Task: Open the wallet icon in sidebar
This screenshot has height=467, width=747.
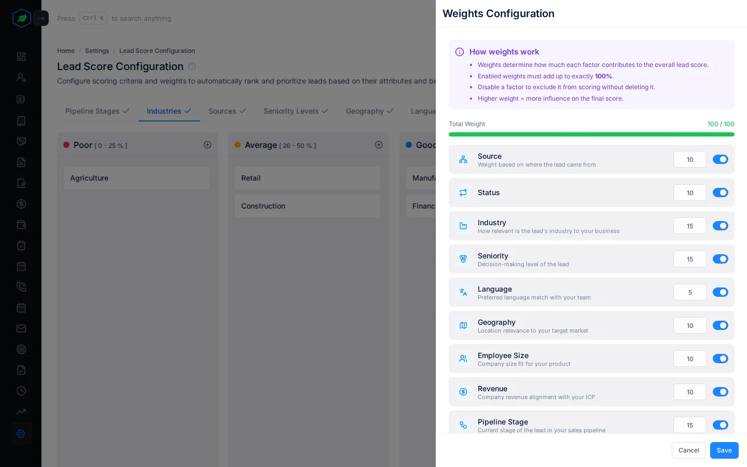Action: (x=21, y=225)
